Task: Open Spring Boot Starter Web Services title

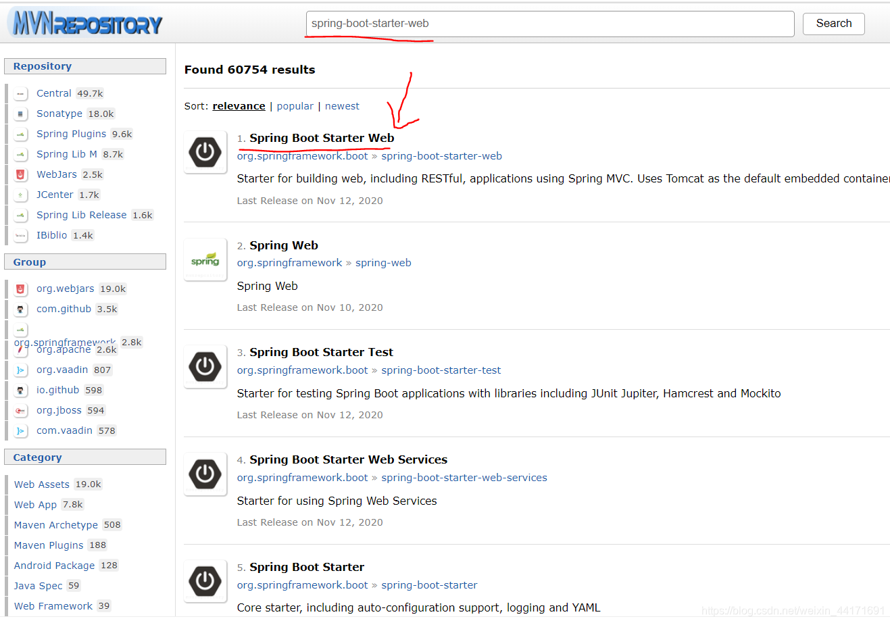Action: (348, 459)
